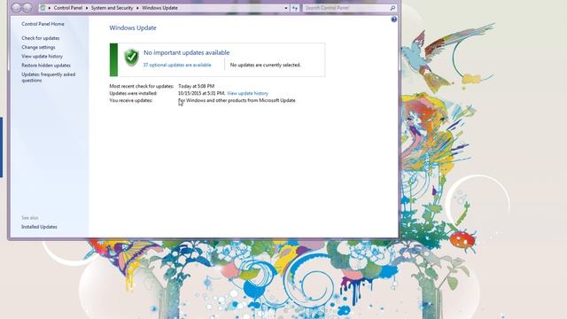This screenshot has height=319, width=567.
Task: Open View update history in sidebar
Action: (x=42, y=56)
